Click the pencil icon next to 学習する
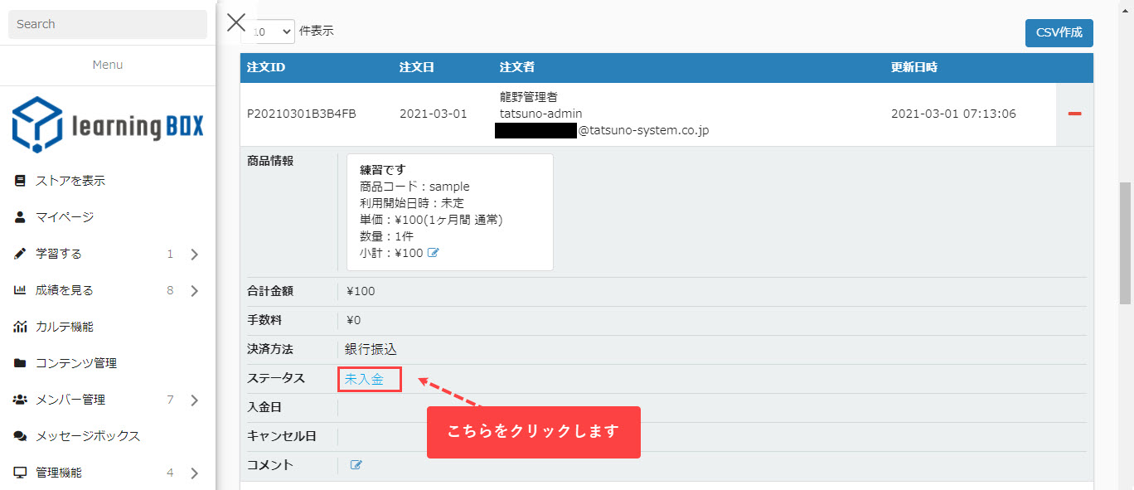This screenshot has width=1134, height=490. [20, 254]
